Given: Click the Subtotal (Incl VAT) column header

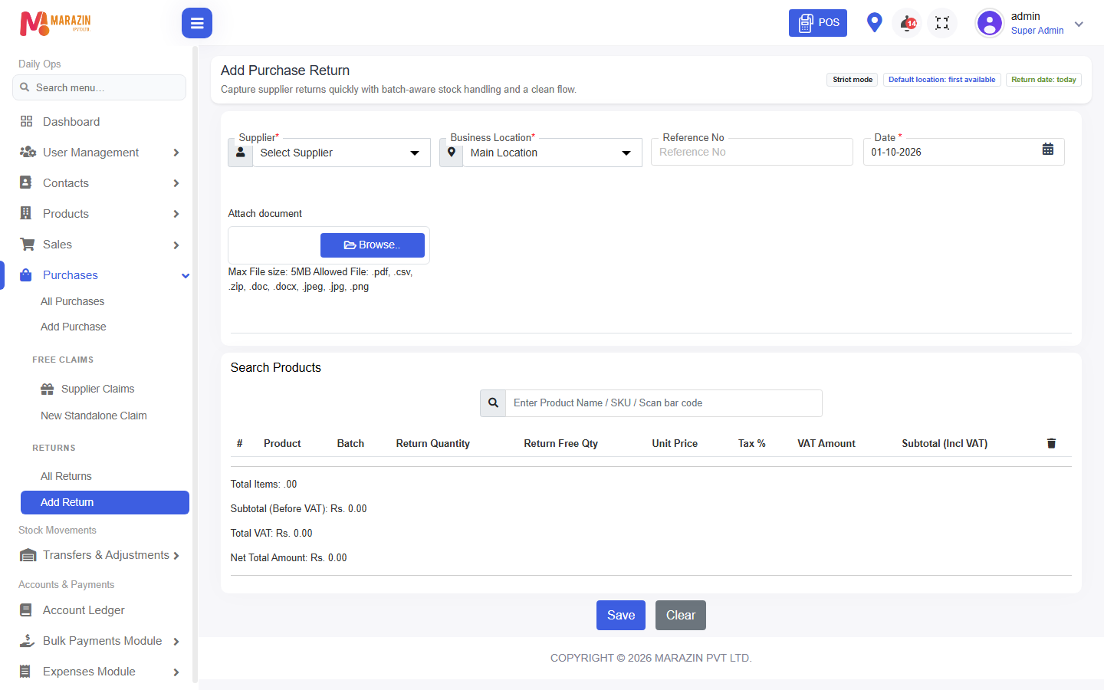Looking at the screenshot, I should 945,443.
